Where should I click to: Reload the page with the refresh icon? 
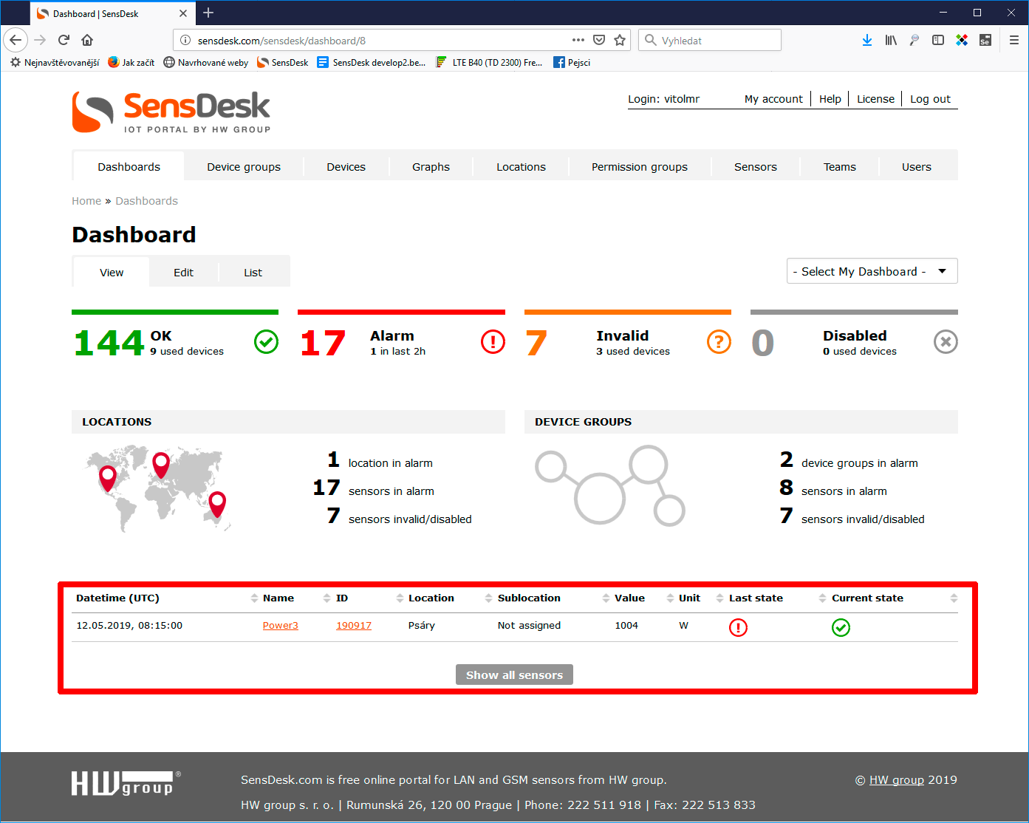(64, 40)
